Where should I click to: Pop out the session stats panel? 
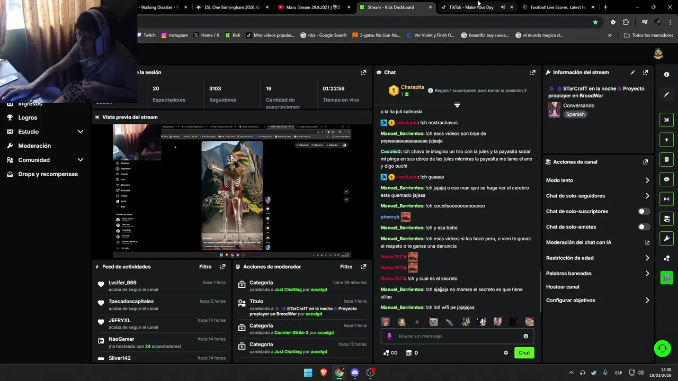click(x=363, y=72)
